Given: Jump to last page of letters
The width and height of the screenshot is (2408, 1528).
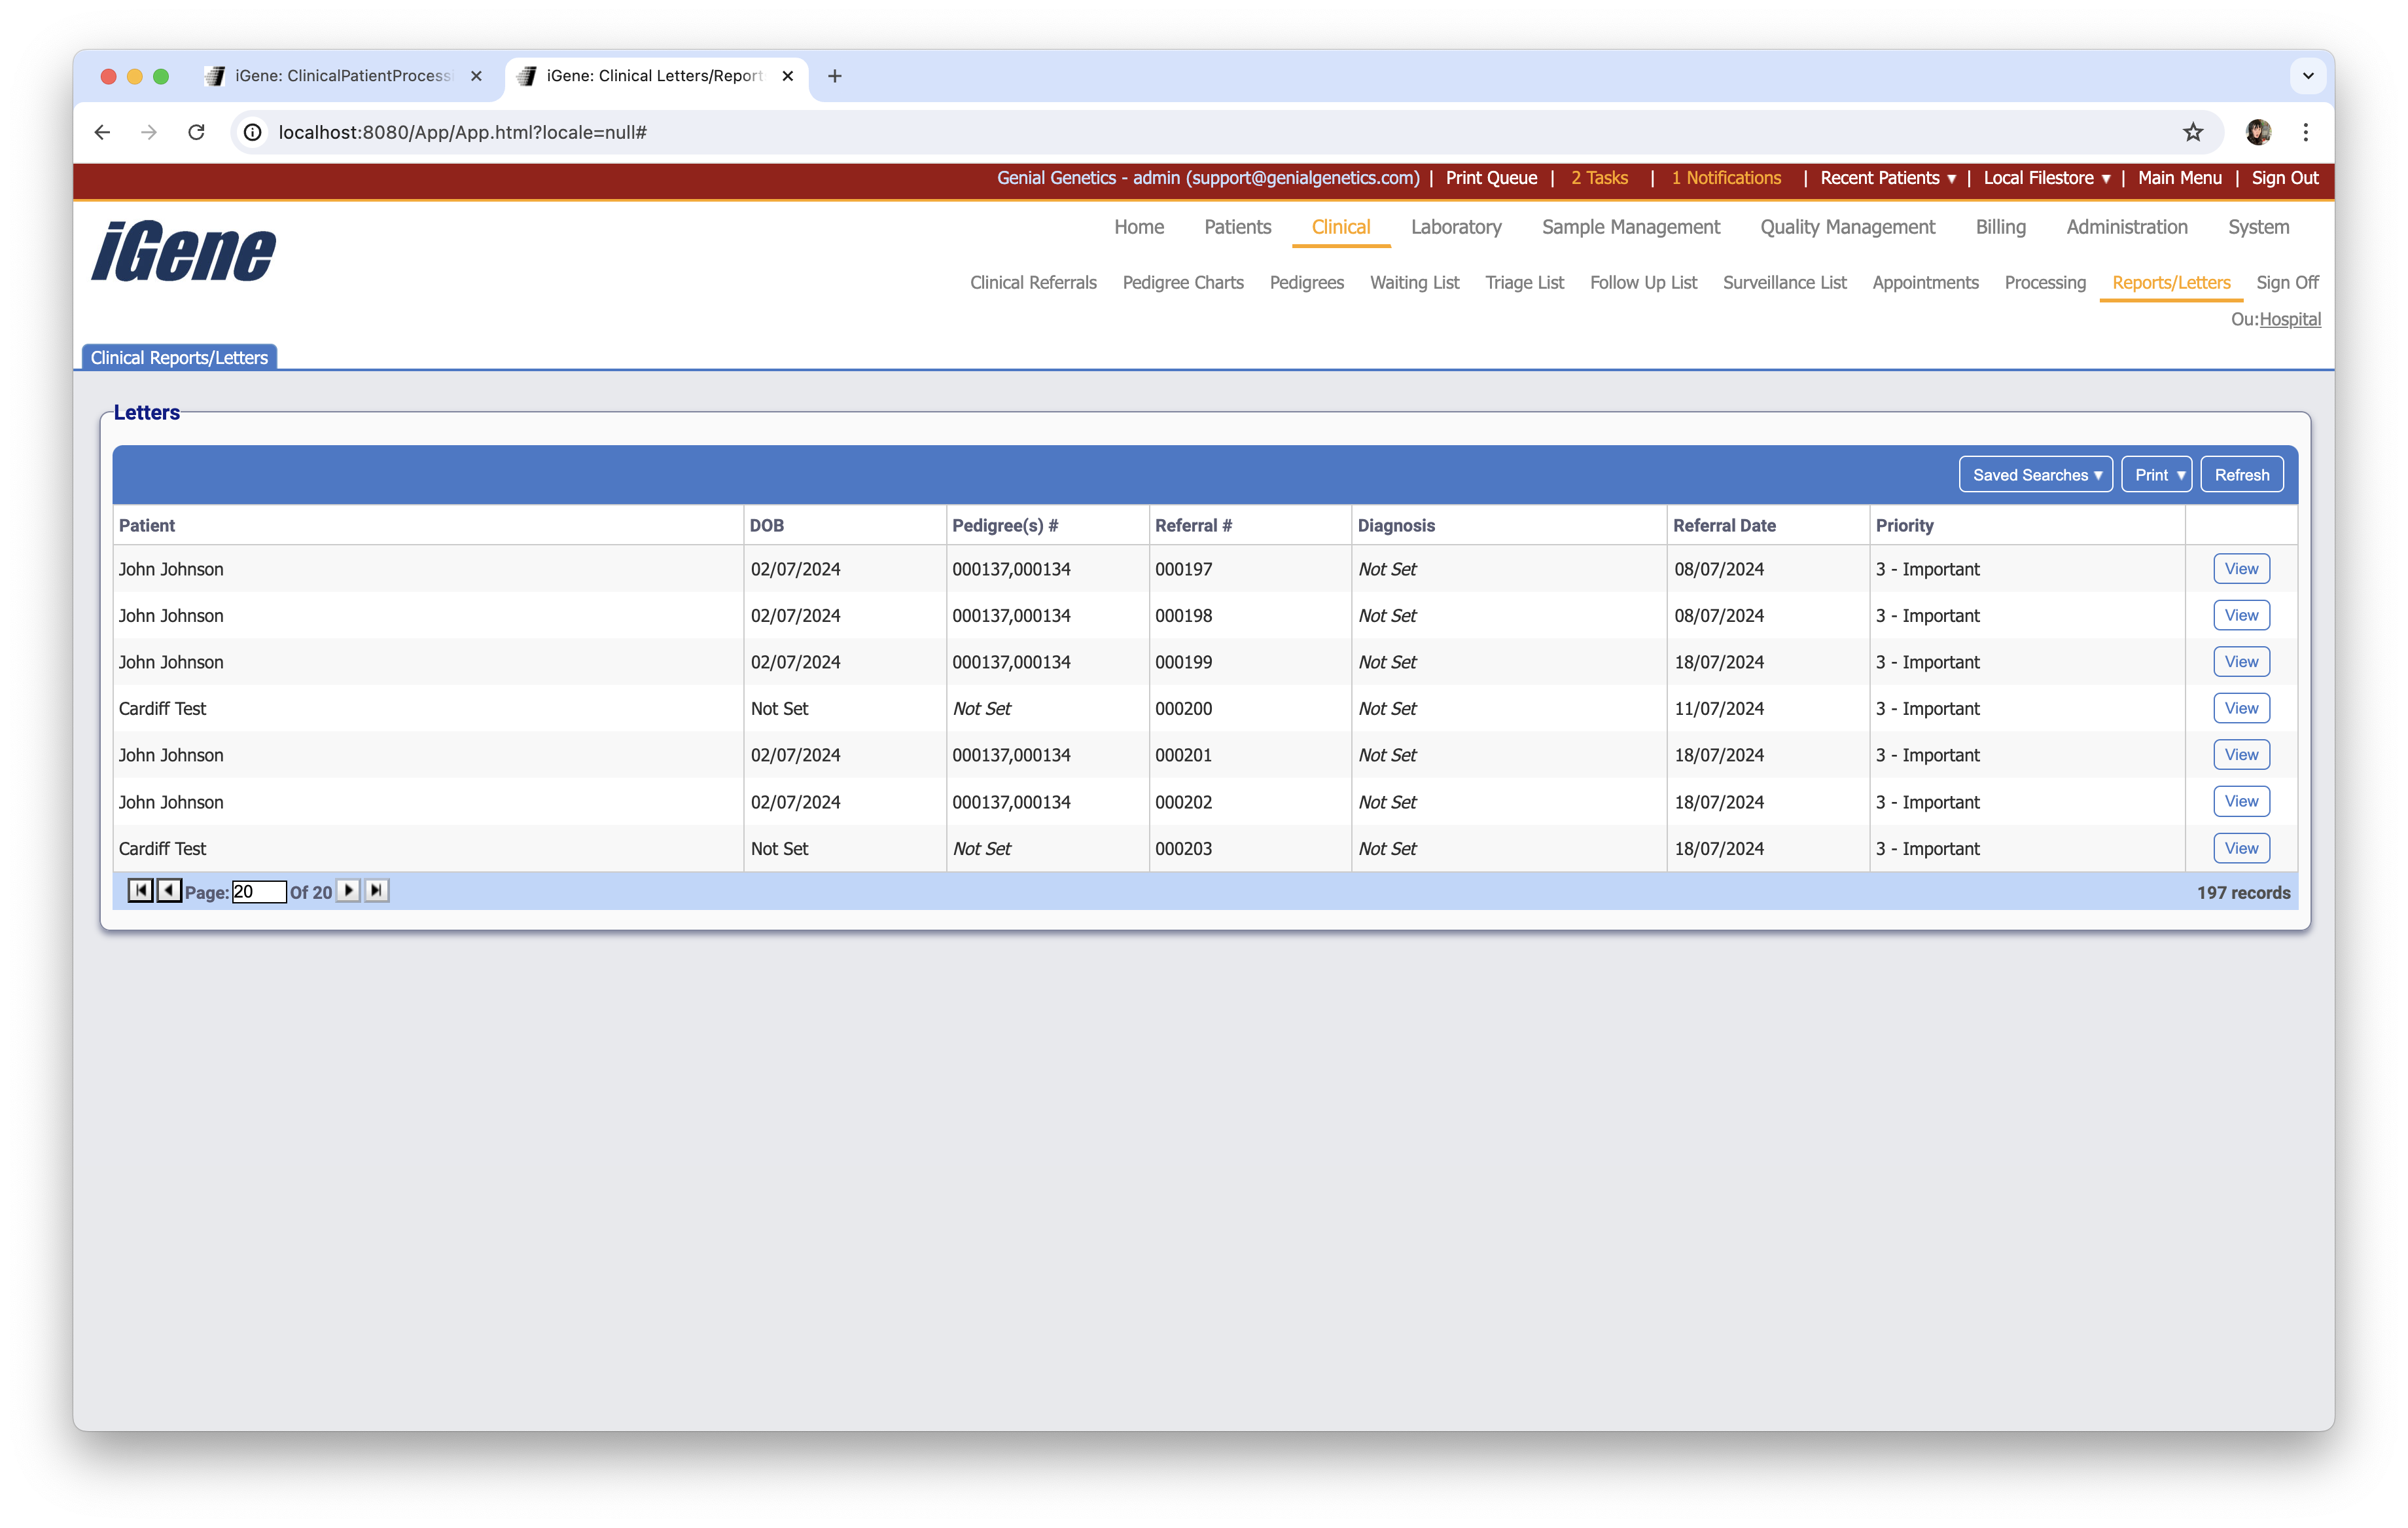Looking at the screenshot, I should tap(377, 890).
